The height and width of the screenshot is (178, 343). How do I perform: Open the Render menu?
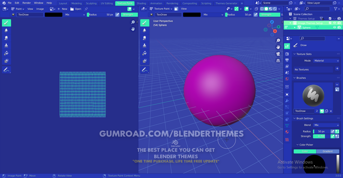[27, 3]
